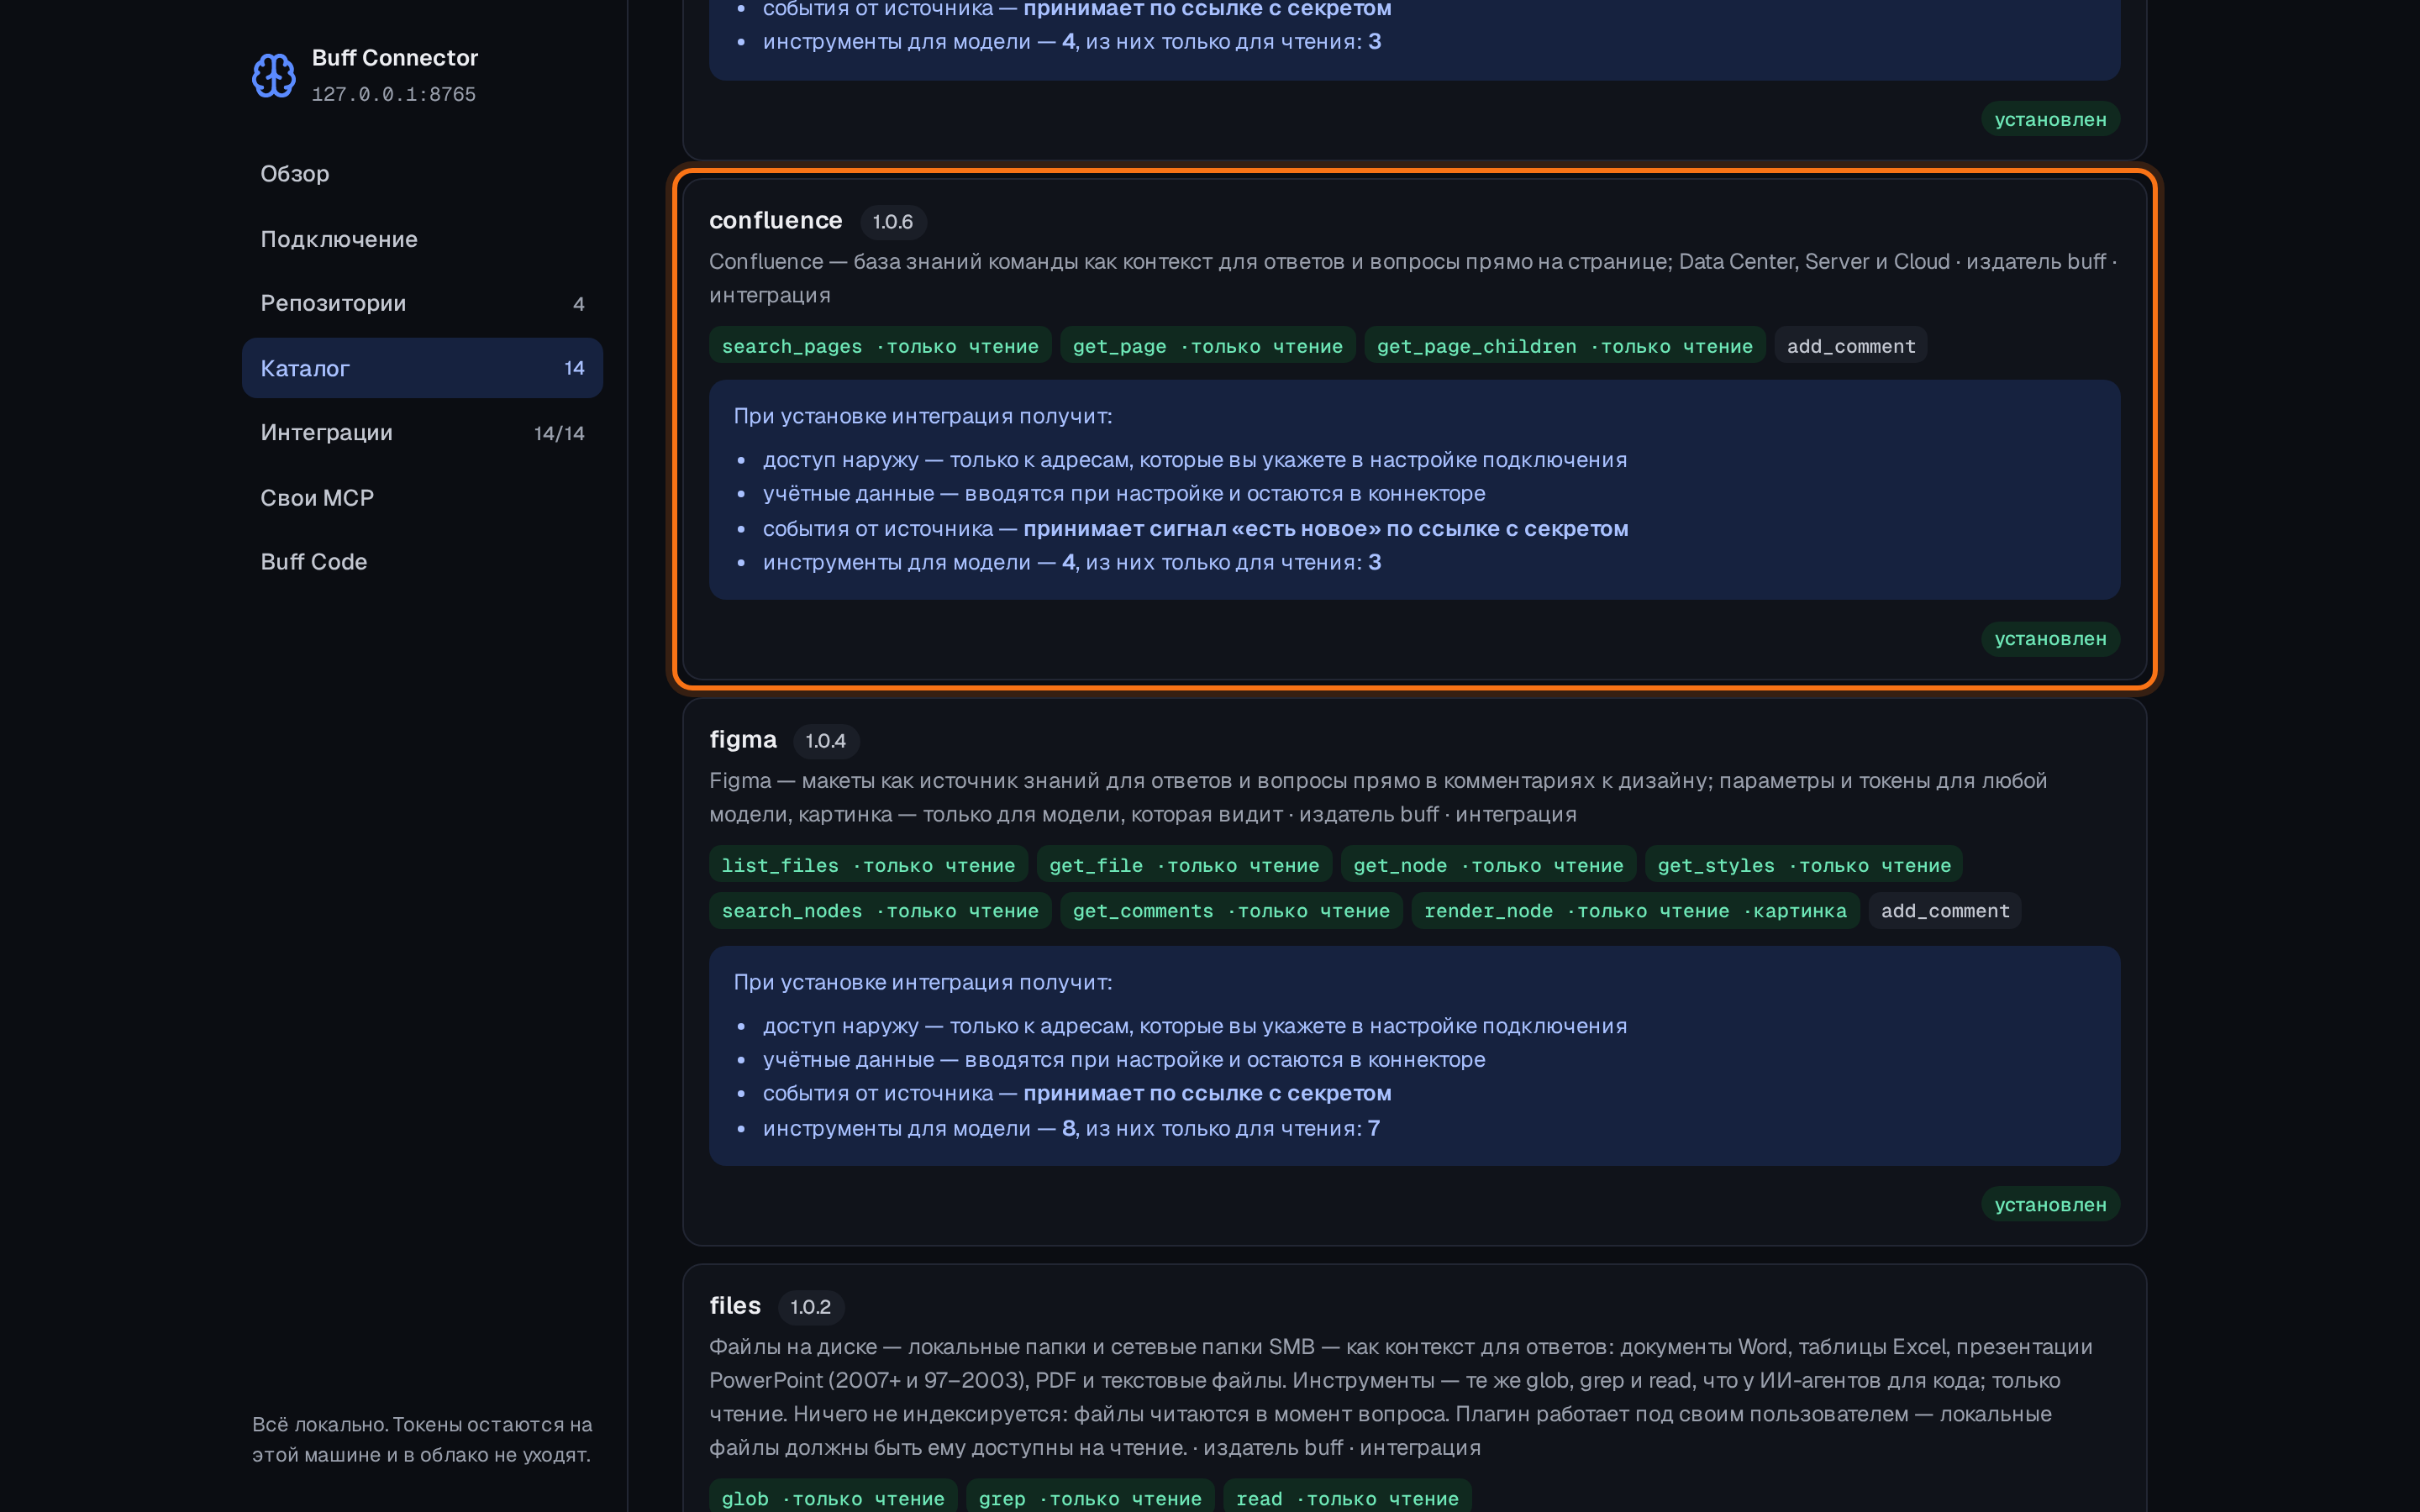Click the get_styles tool chip
Screen dimensions: 2420x1512
[x=1804, y=865]
